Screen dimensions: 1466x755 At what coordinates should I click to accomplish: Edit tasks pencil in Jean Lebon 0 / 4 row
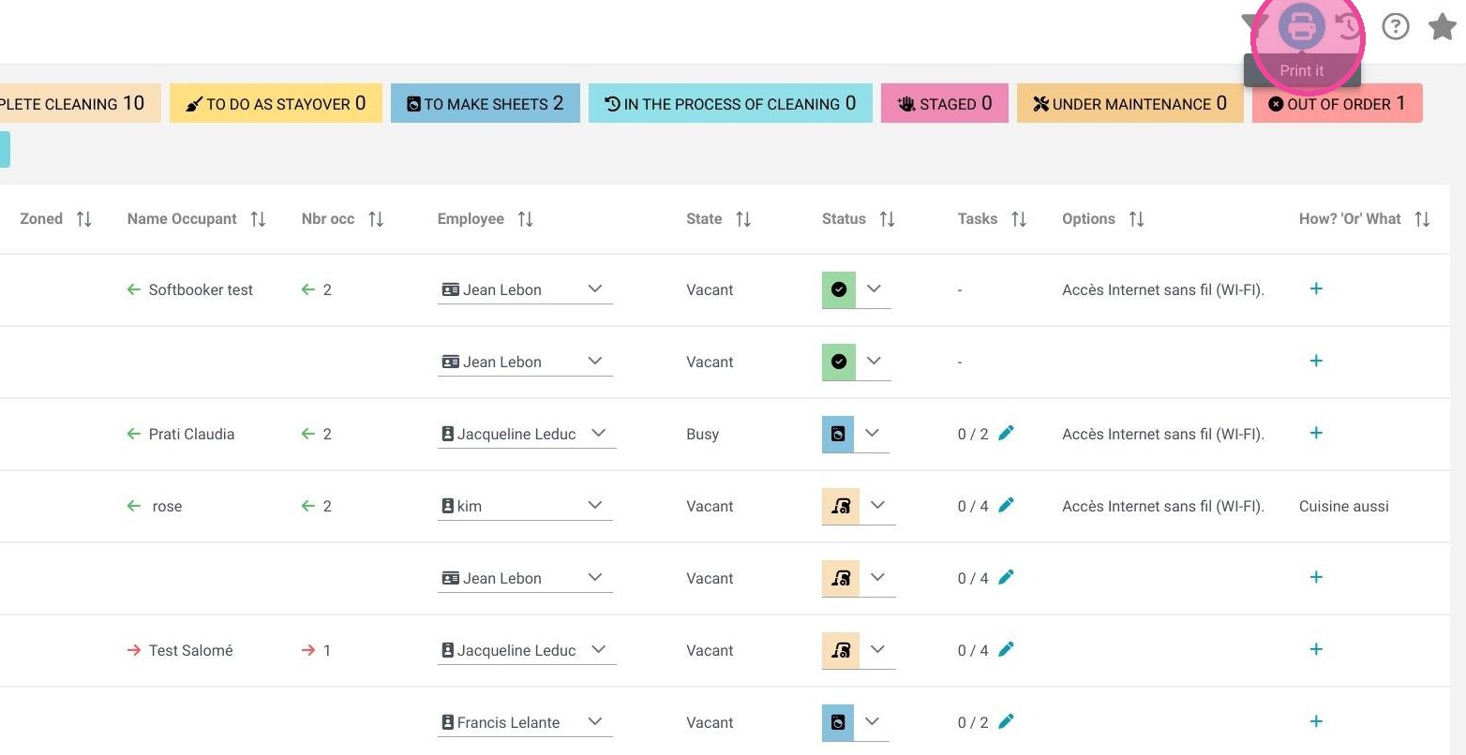click(1006, 577)
